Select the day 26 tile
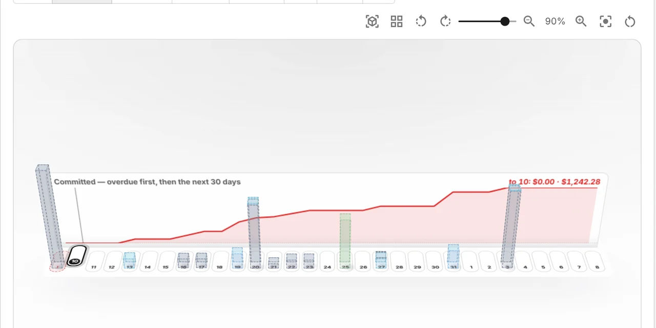This screenshot has height=328, width=656. coord(363,261)
